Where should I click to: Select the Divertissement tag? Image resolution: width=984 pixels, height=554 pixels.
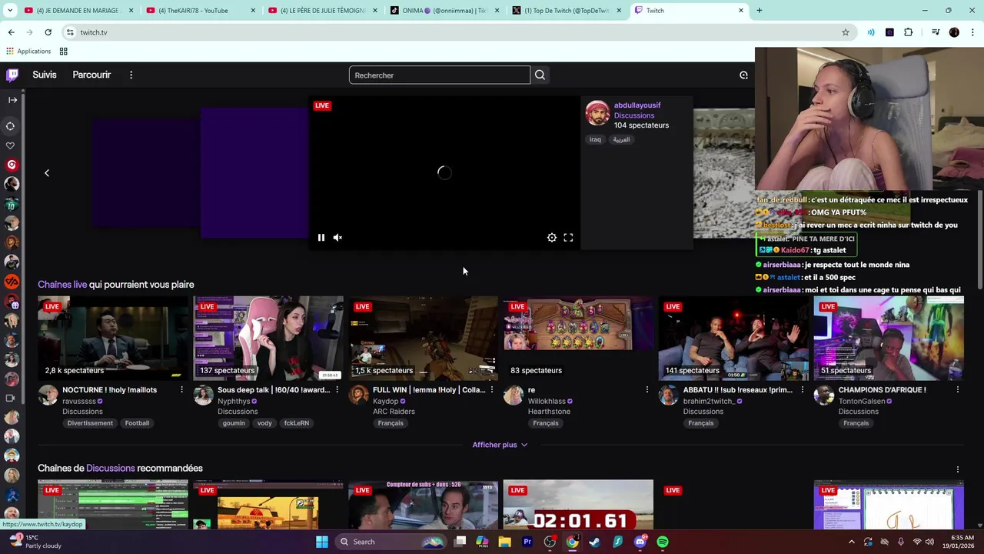point(90,423)
